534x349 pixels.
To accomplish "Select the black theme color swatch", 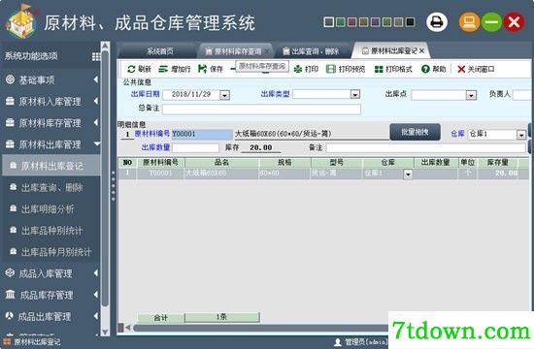I will [410, 22].
